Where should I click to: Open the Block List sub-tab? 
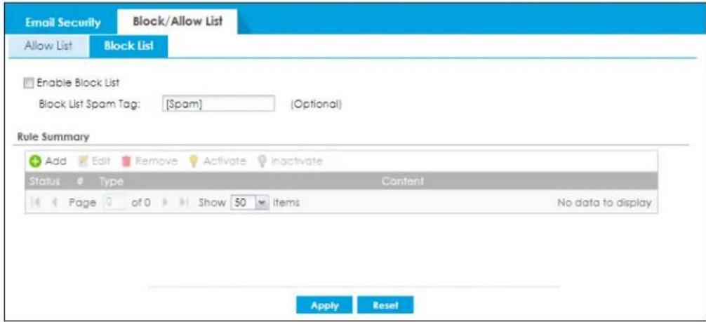pos(128,46)
